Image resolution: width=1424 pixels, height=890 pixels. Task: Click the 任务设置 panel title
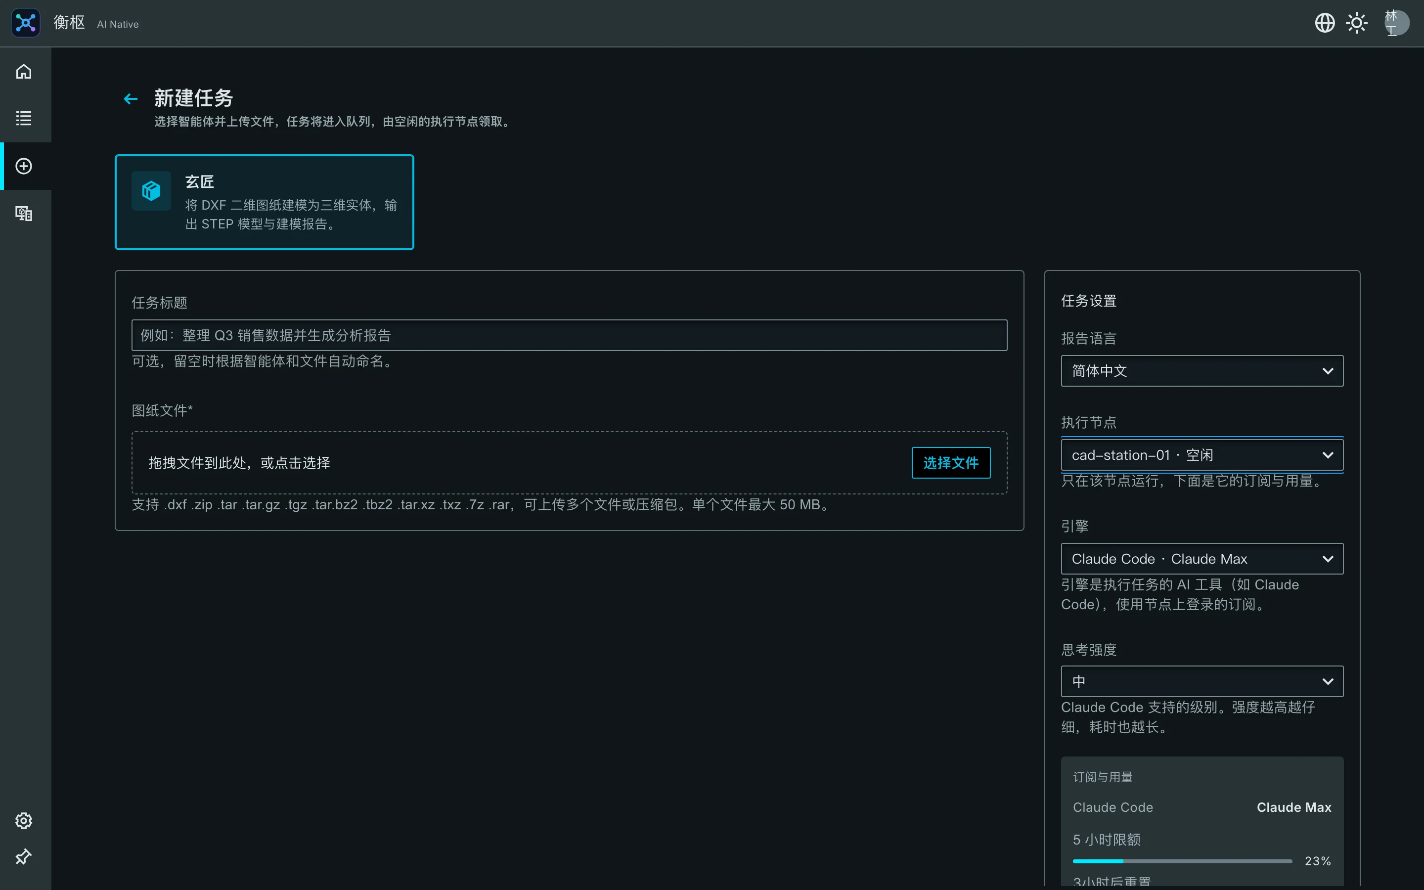tap(1089, 301)
